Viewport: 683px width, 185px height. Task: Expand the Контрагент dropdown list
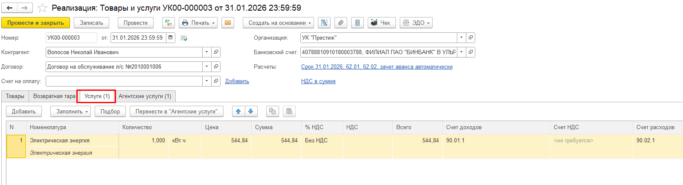point(207,52)
